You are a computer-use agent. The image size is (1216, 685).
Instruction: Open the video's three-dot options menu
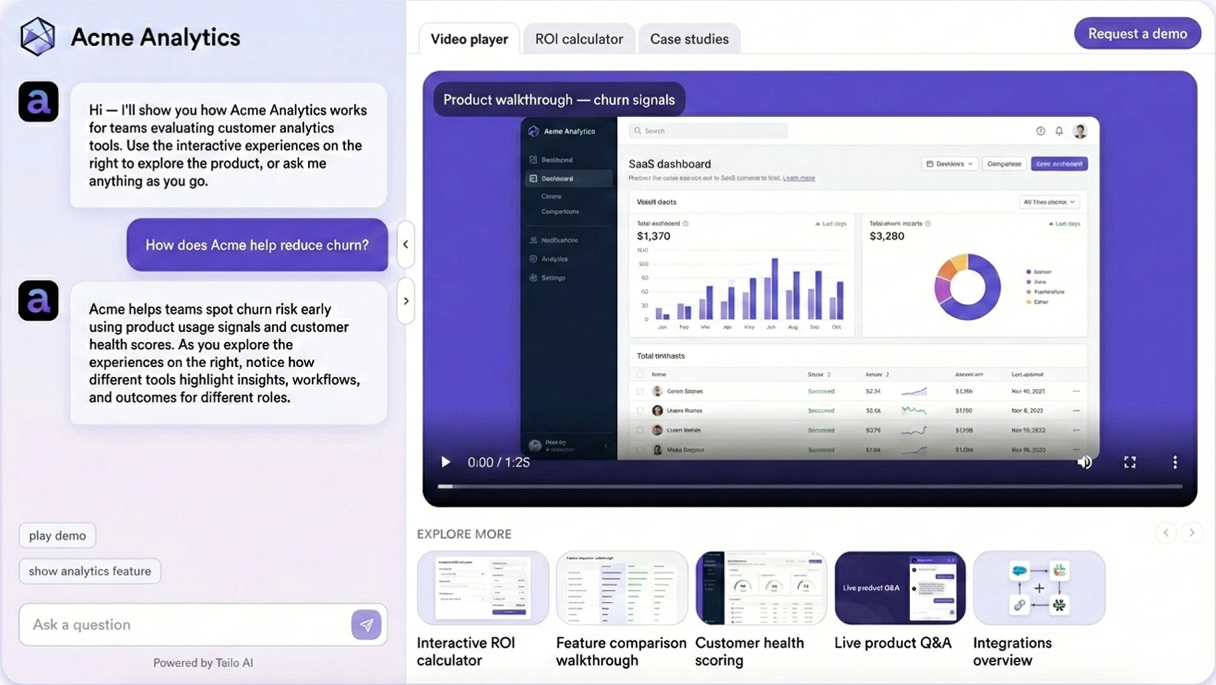(1175, 462)
